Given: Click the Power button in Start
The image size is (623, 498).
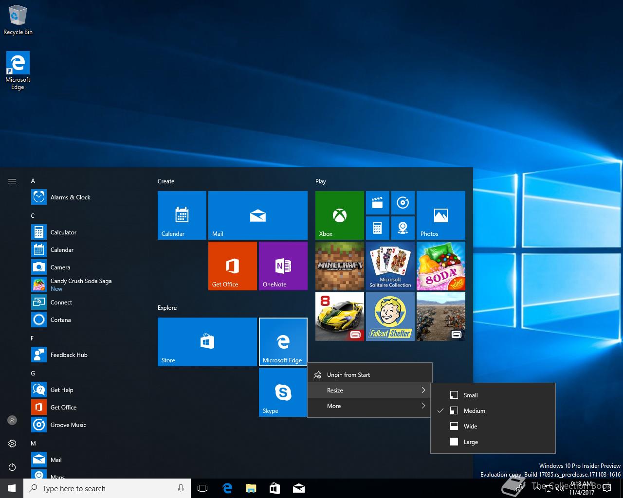Looking at the screenshot, I should pyautogui.click(x=12, y=467).
